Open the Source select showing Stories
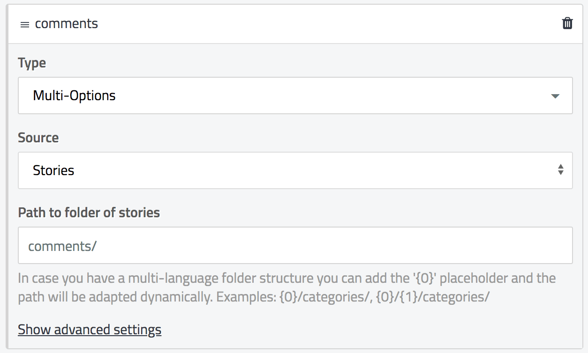 click(x=295, y=170)
